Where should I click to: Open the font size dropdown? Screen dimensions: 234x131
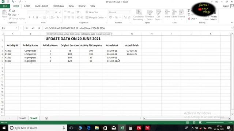click(53, 12)
